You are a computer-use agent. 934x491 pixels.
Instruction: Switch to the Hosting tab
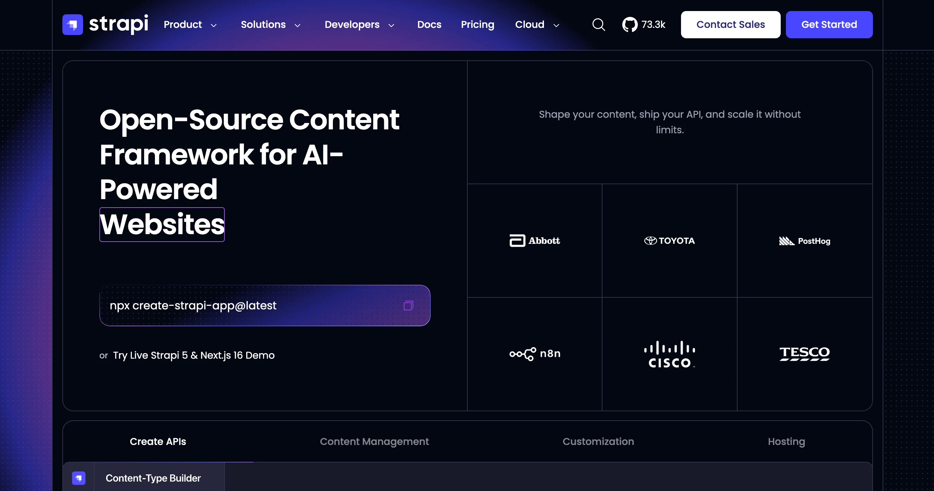tap(787, 441)
